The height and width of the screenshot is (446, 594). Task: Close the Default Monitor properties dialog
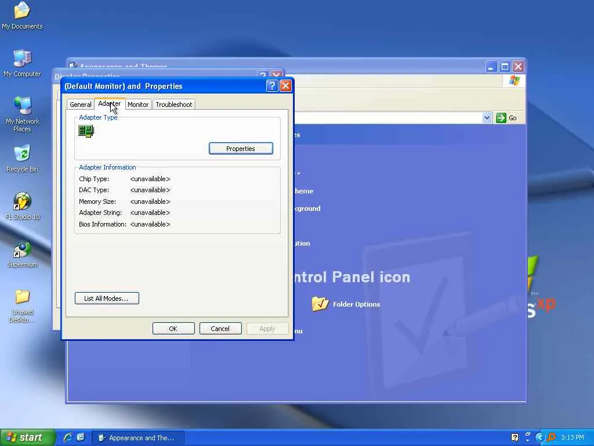[x=285, y=86]
